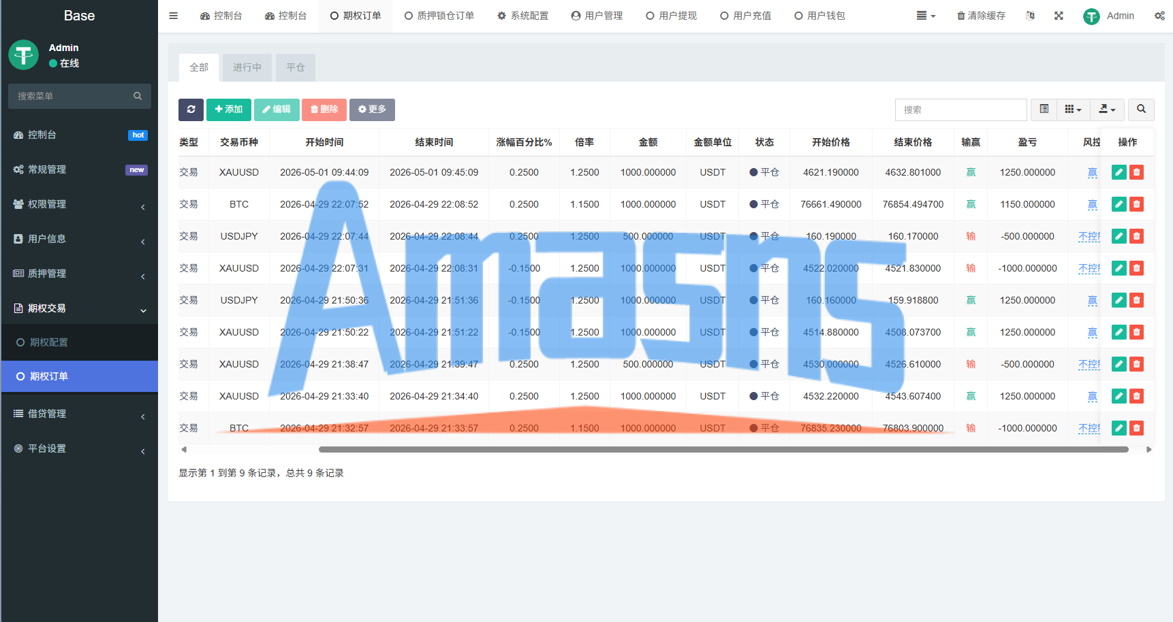The image size is (1173, 622).
Task: Open 常规管理 sidebar item
Action: 80,169
